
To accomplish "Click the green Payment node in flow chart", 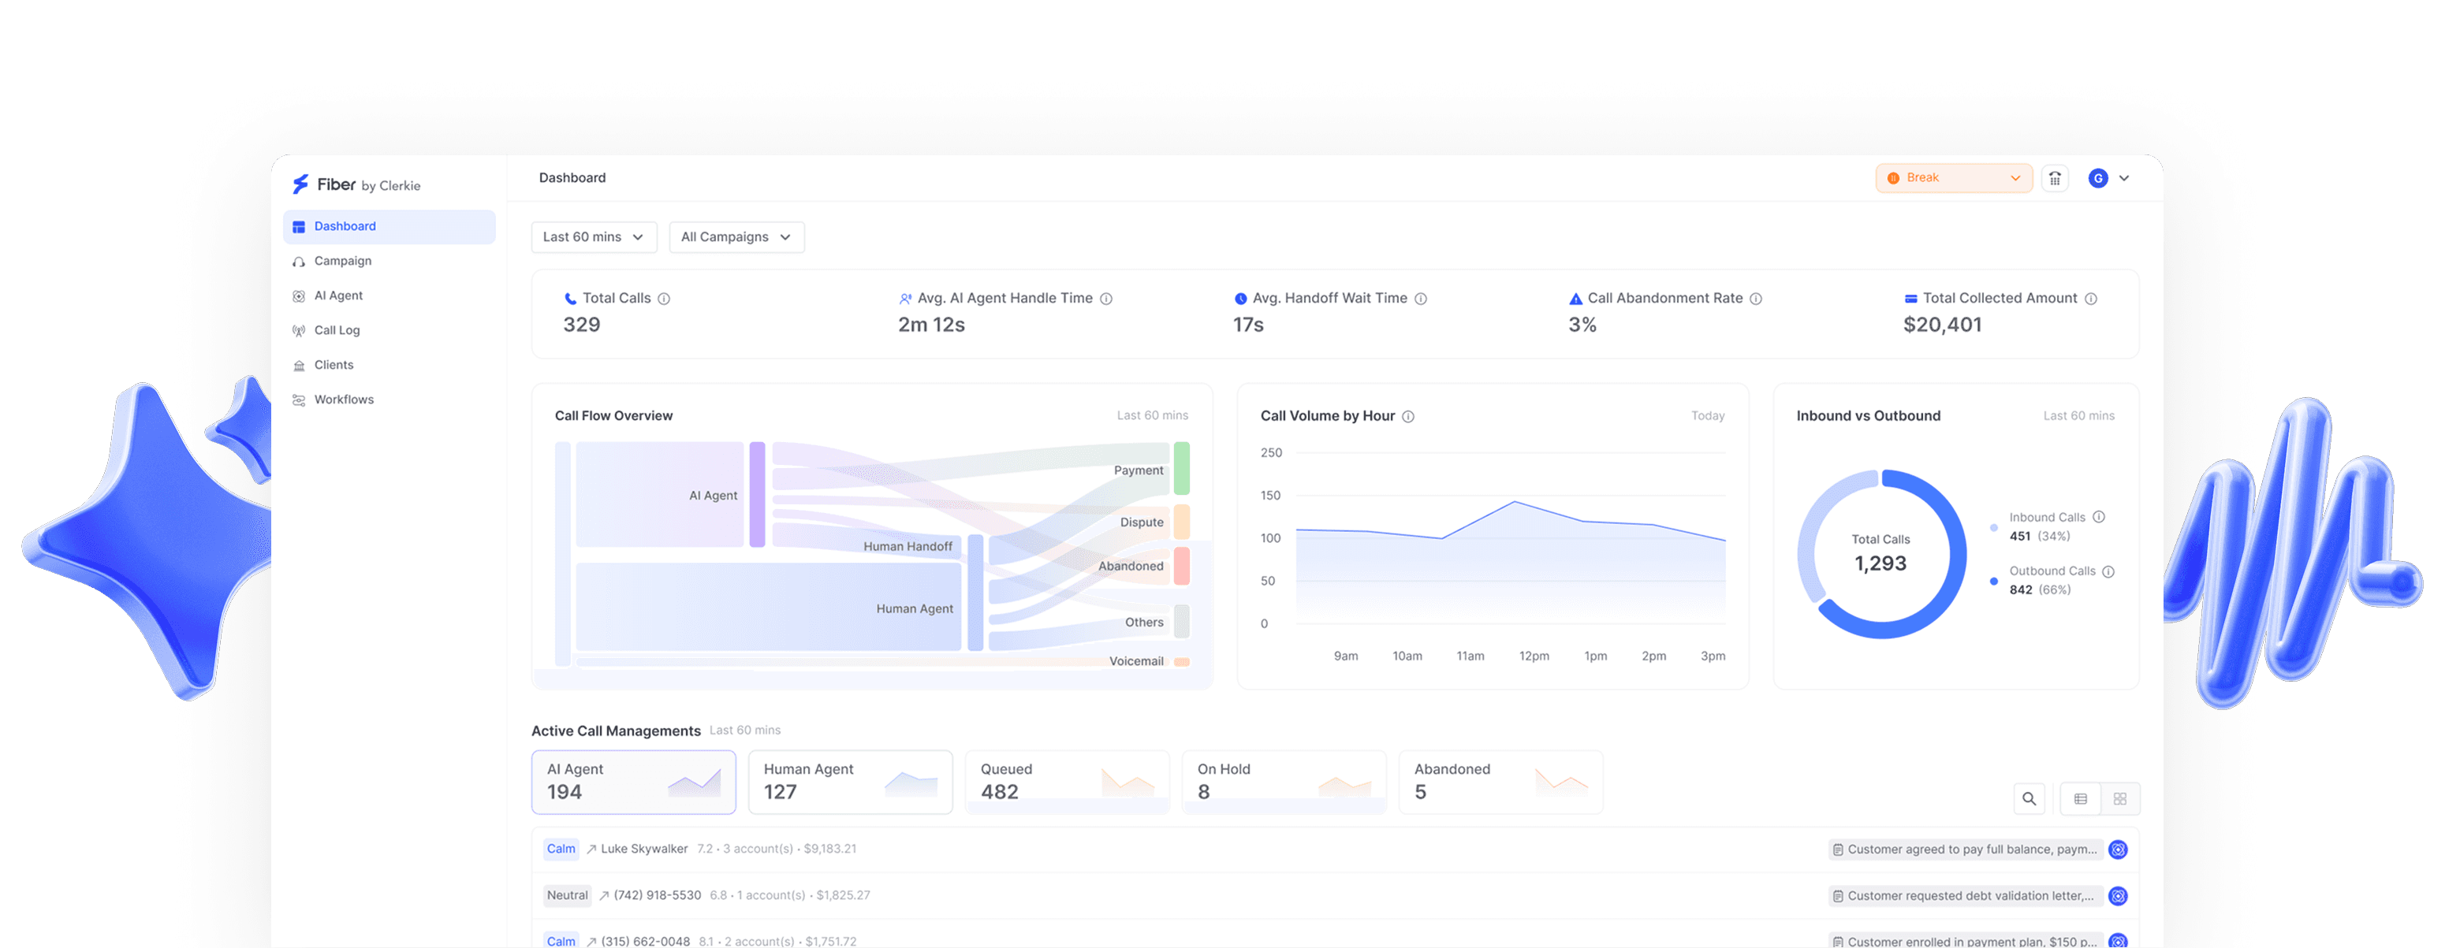I will pyautogui.click(x=1181, y=468).
